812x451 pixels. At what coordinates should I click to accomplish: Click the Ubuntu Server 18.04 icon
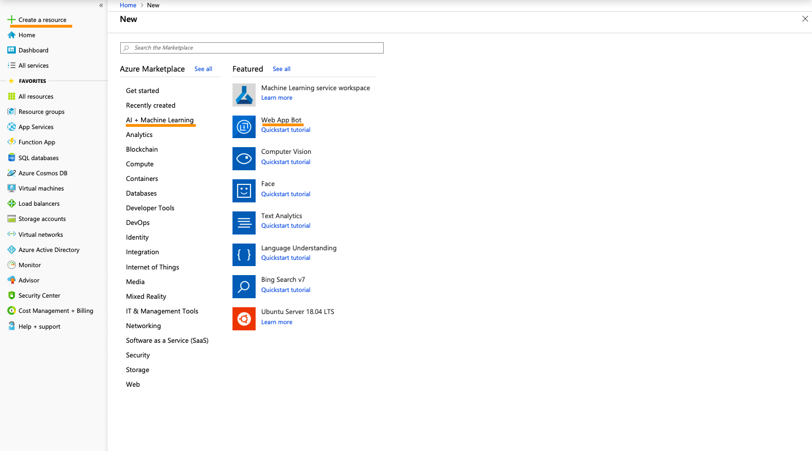tap(244, 319)
